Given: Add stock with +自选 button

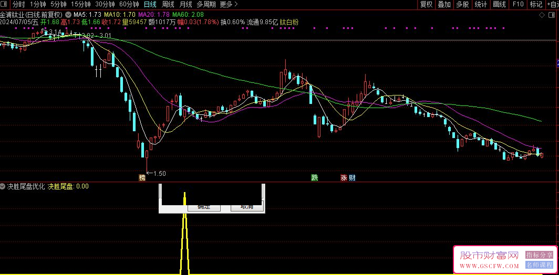Looking at the screenshot, I should coord(552,5).
